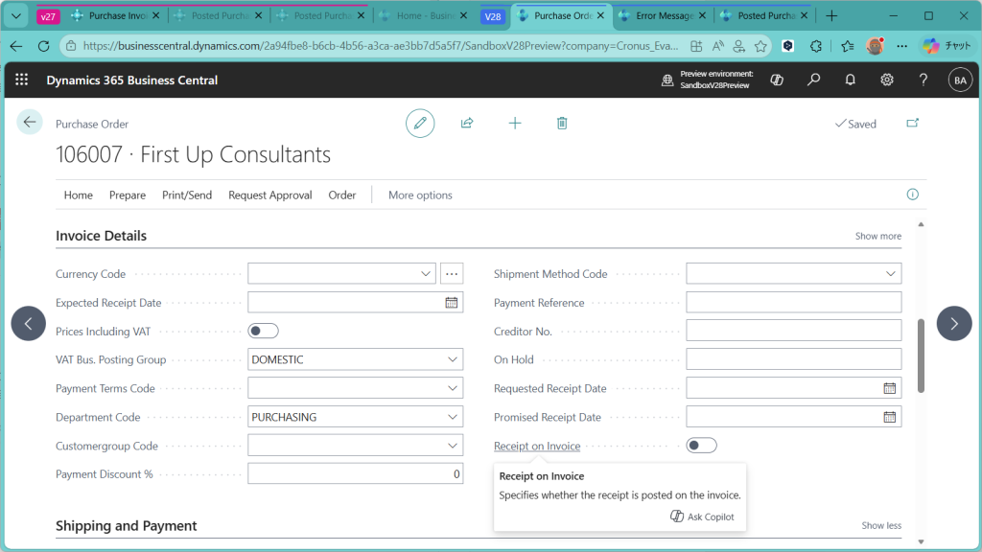Click Ask Copilot in the tooltip
Image resolution: width=982 pixels, height=552 pixels.
tap(703, 517)
